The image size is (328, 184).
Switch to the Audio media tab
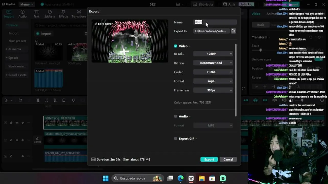tap(22, 14)
